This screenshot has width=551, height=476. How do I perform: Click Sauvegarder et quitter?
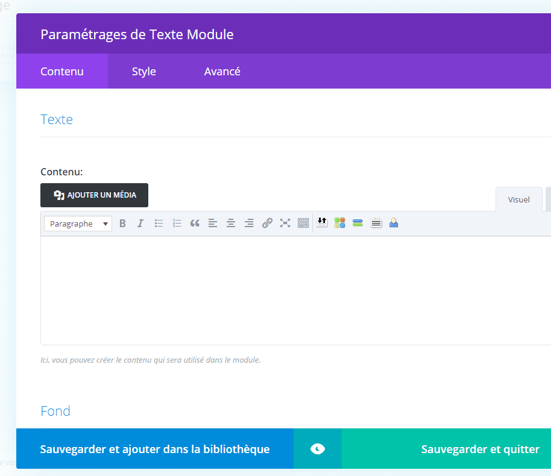point(480,449)
